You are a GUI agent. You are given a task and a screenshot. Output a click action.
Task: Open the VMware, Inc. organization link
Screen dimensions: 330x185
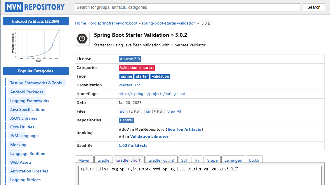(x=130, y=85)
